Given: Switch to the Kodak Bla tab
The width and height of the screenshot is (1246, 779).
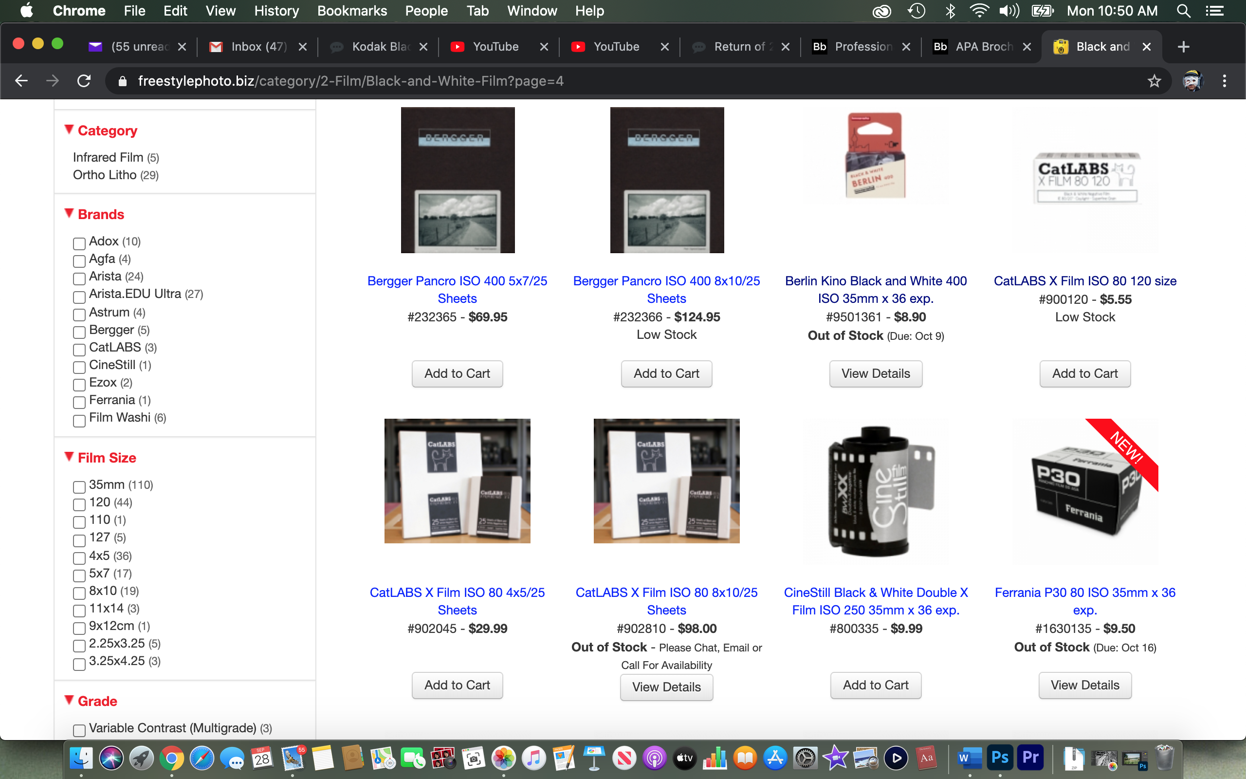Looking at the screenshot, I should pos(379,47).
